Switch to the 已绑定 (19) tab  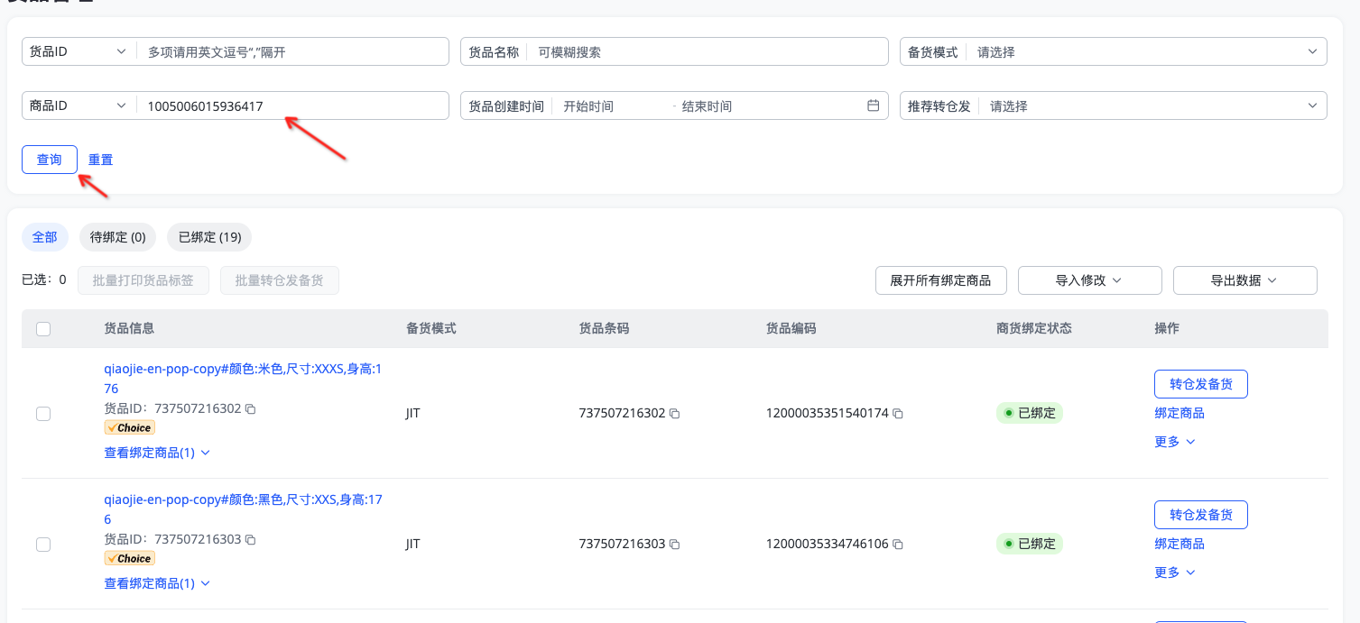[x=210, y=237]
